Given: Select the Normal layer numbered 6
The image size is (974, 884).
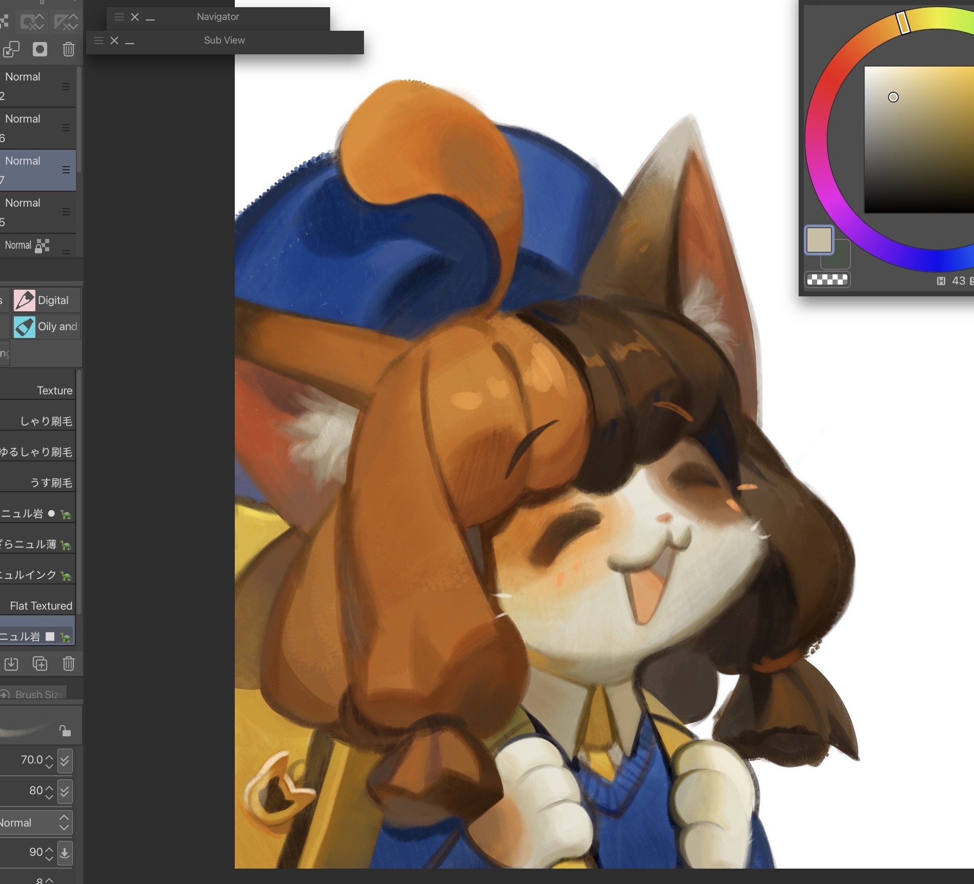Looking at the screenshot, I should click(x=36, y=128).
